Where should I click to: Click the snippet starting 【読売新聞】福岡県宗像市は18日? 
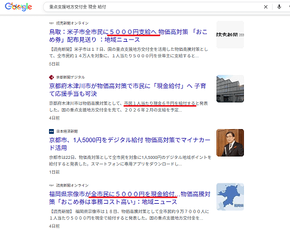tap(129, 214)
